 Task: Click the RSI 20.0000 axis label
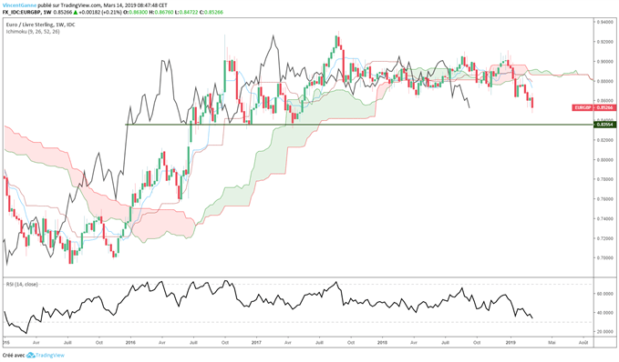click(x=606, y=332)
